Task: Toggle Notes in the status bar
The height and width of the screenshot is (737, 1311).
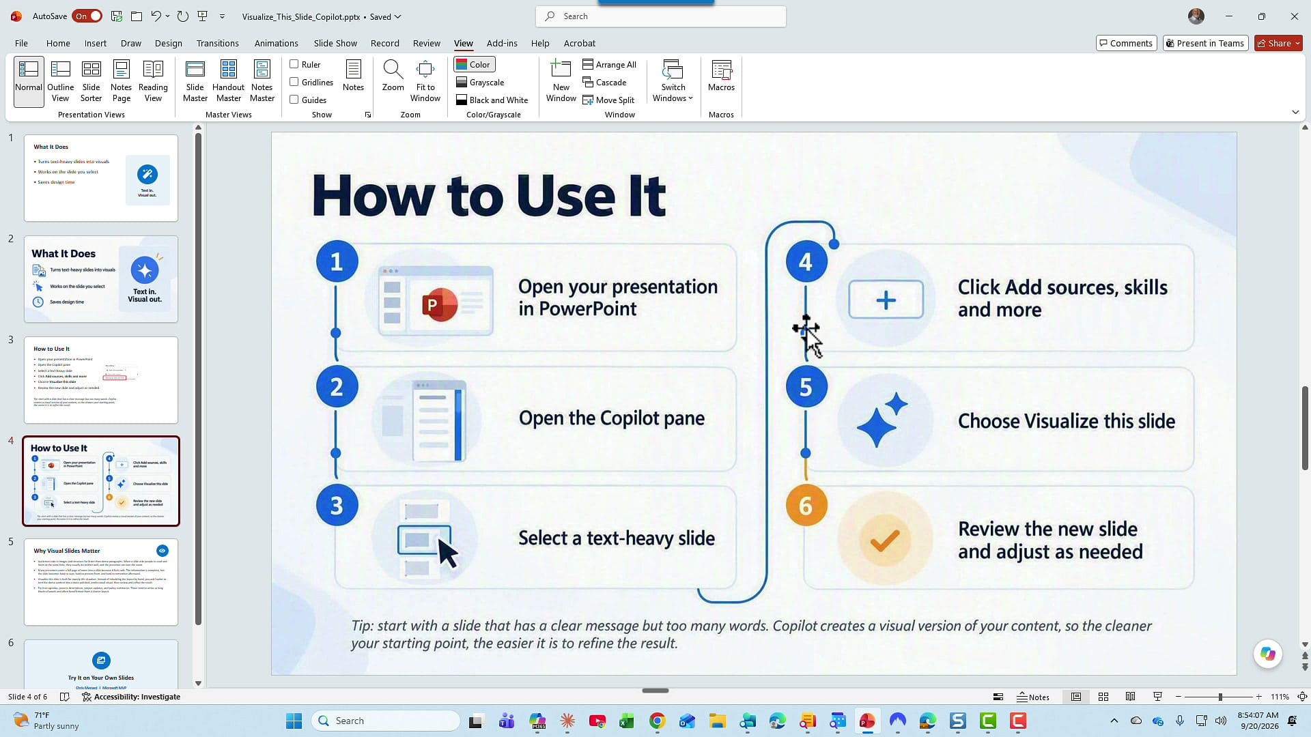Action: pos(1033,697)
